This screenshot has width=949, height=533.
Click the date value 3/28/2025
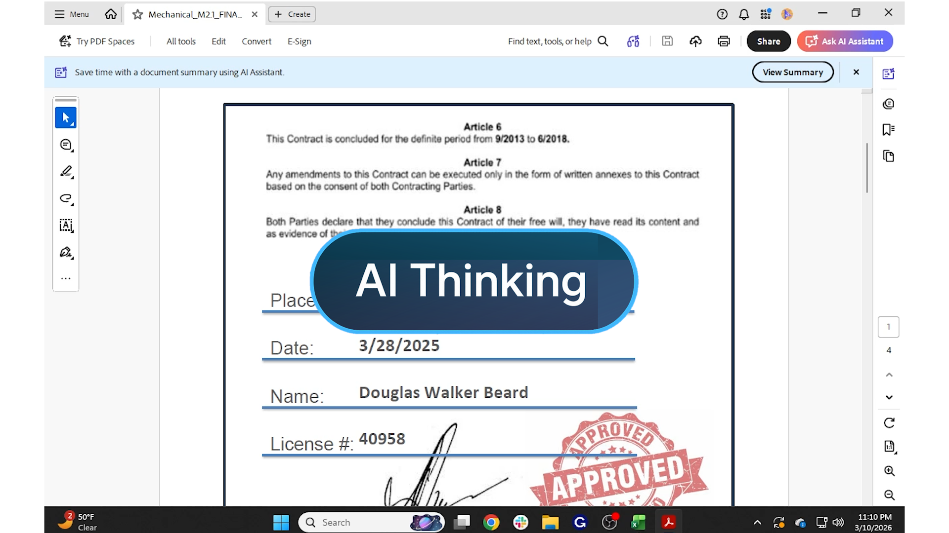click(399, 345)
